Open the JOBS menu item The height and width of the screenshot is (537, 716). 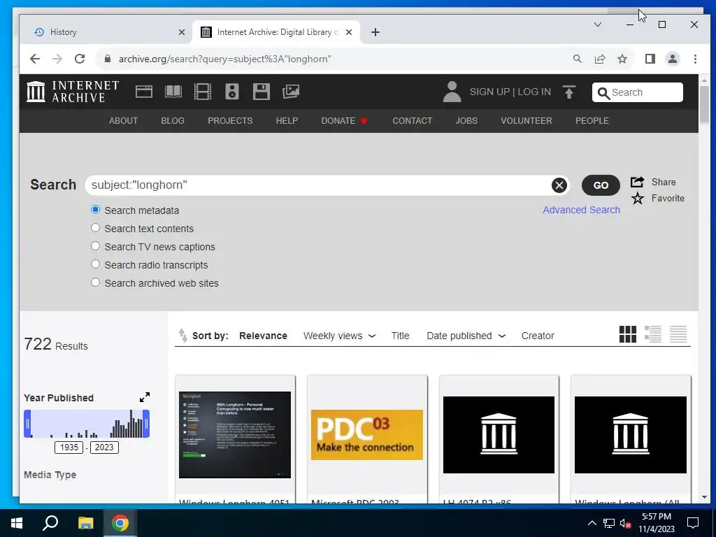[x=466, y=120]
